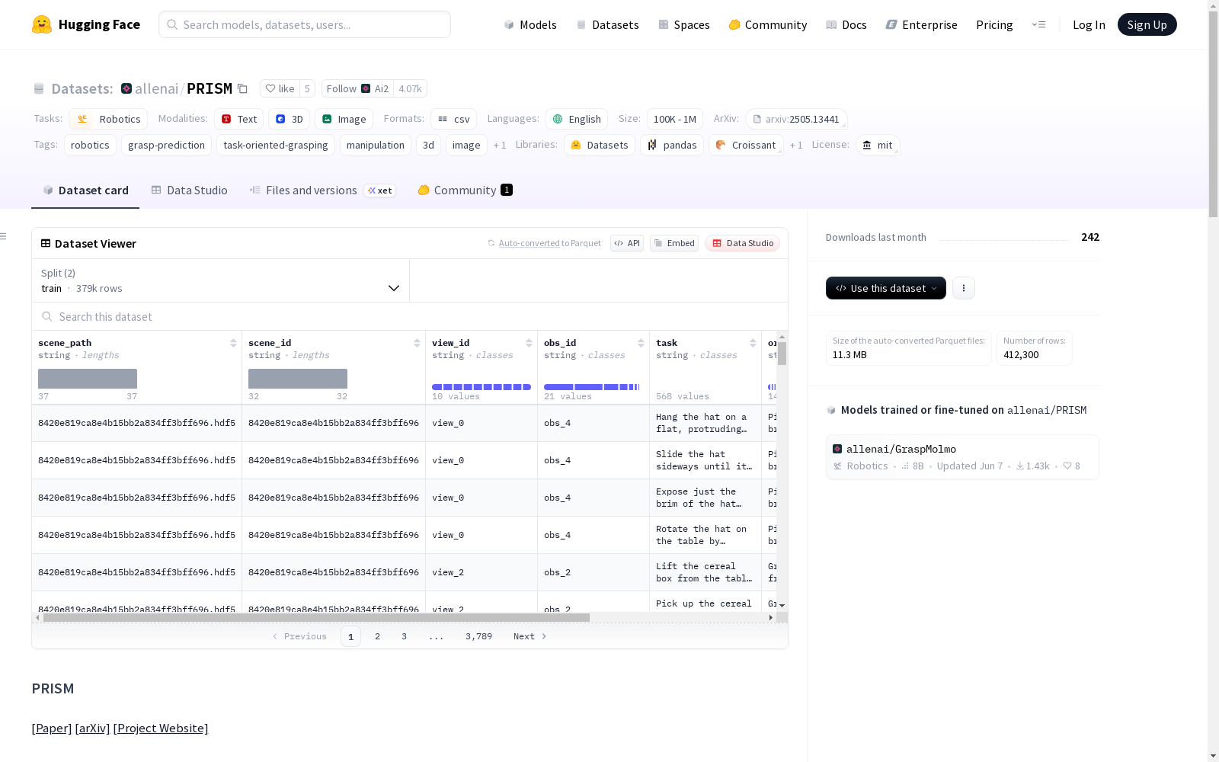Switch to the Data Studio tab
The image size is (1219, 762).
[x=189, y=190]
